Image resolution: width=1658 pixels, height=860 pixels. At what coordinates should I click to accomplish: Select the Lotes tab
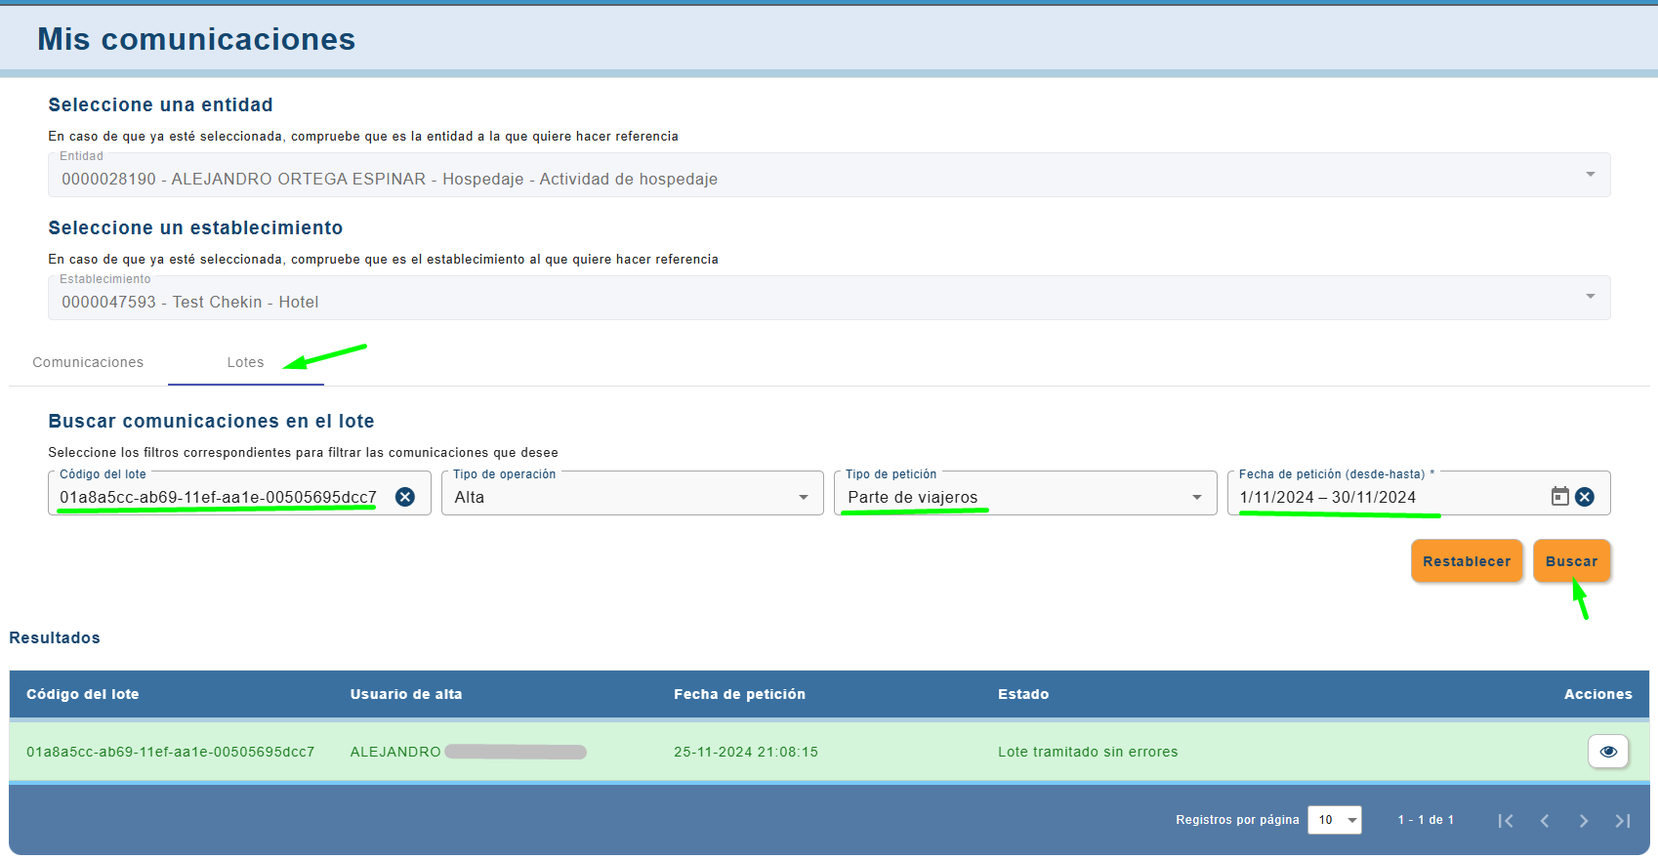(245, 362)
